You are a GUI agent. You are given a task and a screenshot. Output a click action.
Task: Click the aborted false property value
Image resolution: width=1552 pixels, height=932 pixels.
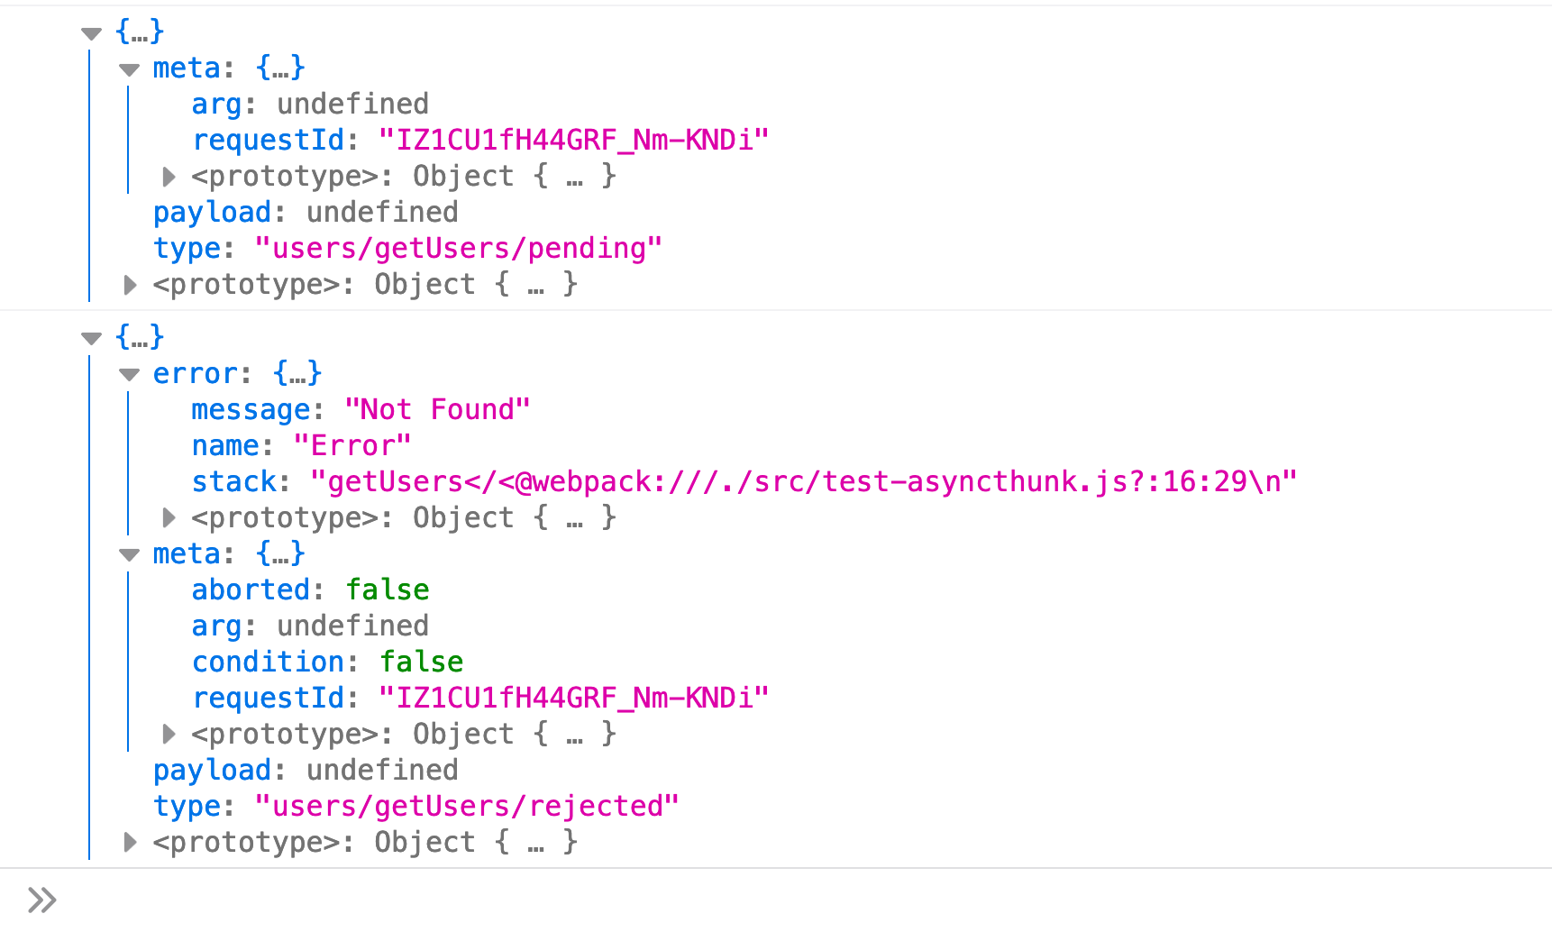(388, 589)
